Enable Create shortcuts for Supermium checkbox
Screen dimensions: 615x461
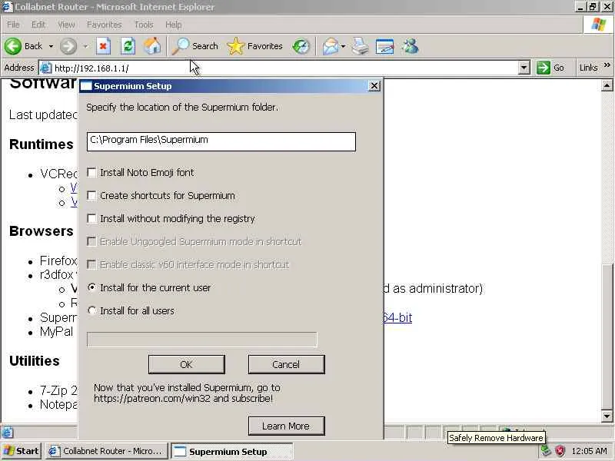[x=91, y=196]
